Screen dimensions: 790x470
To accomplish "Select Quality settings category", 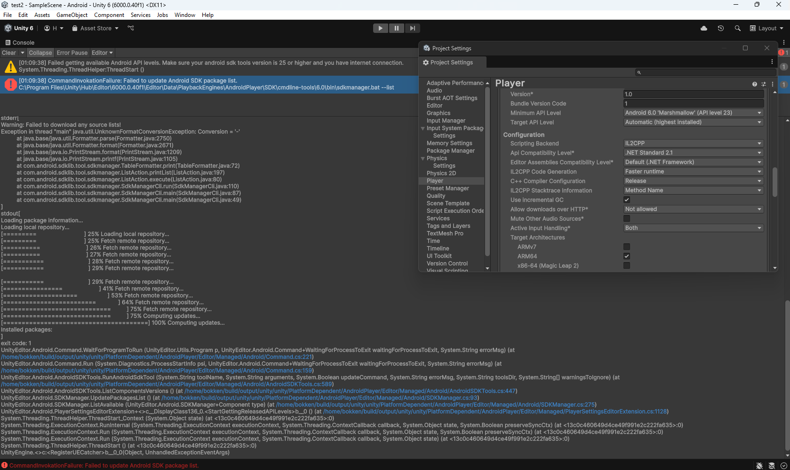I will pos(436,196).
